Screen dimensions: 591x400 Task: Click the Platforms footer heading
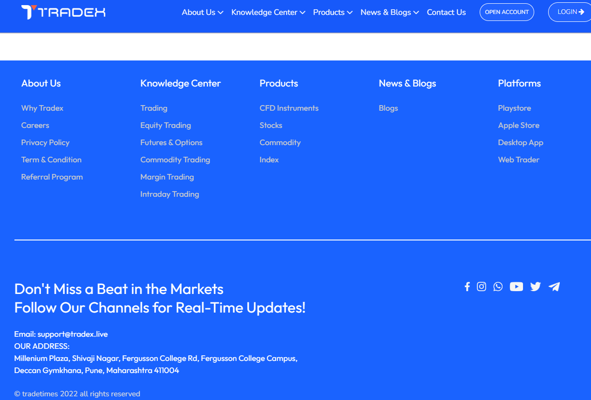519,83
